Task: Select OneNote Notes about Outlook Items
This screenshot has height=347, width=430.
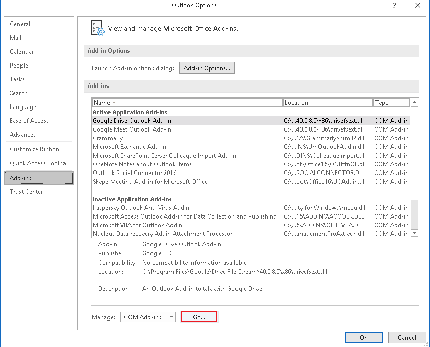Action: [251, 164]
